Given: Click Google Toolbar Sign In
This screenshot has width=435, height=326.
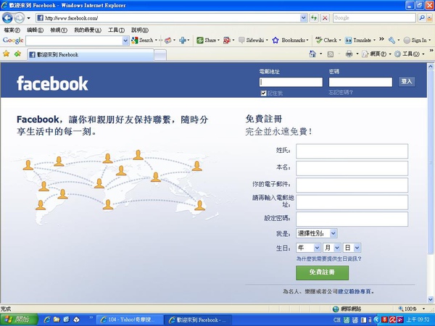Looking at the screenshot, I should tap(415, 40).
